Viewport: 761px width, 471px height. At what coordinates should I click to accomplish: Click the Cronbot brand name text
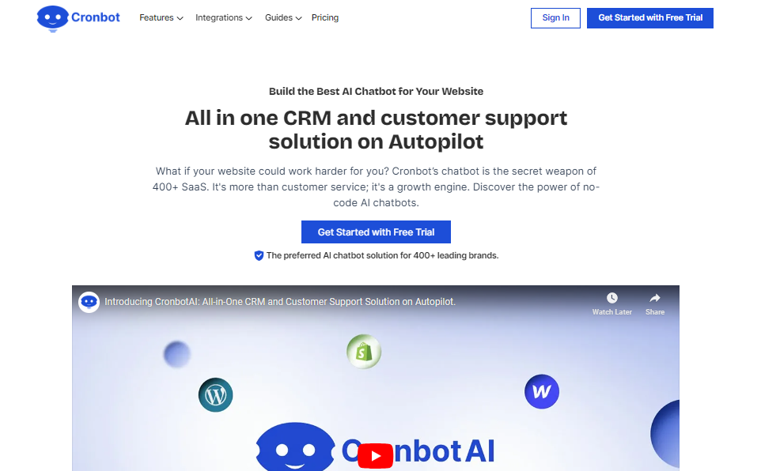pos(96,17)
